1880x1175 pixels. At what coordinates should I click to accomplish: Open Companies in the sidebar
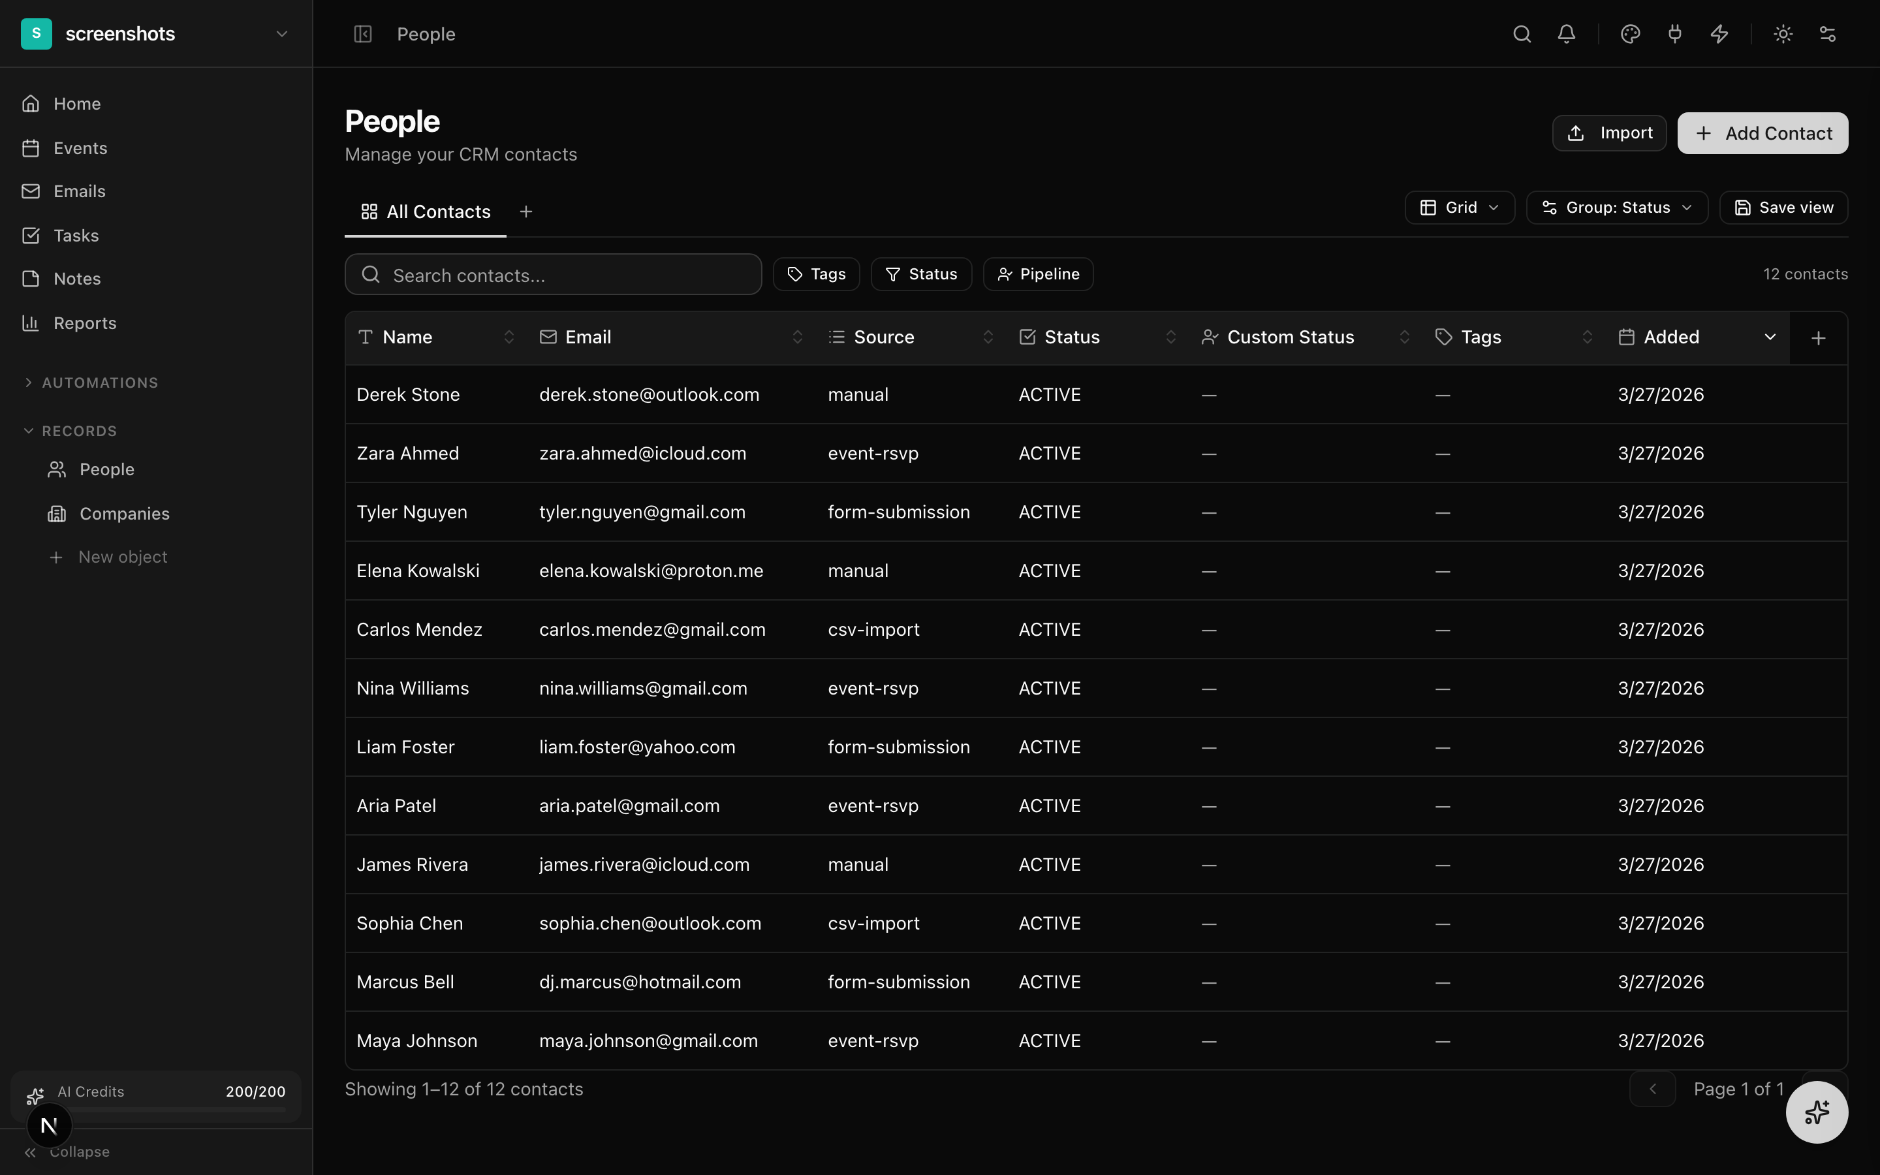(x=124, y=514)
